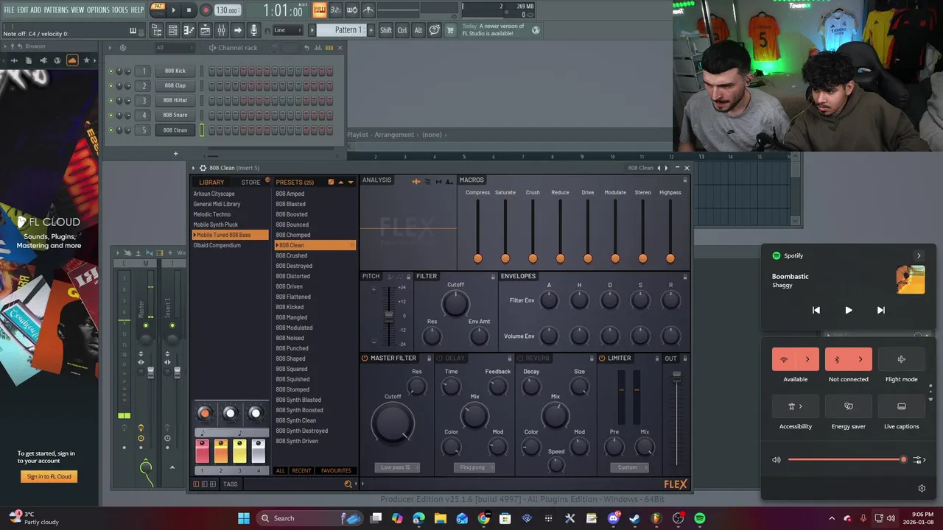Open the Piano roll toolbar icon
943x530 pixels.
point(189,30)
